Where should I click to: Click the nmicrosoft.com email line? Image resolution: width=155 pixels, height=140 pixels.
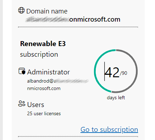click(44, 88)
